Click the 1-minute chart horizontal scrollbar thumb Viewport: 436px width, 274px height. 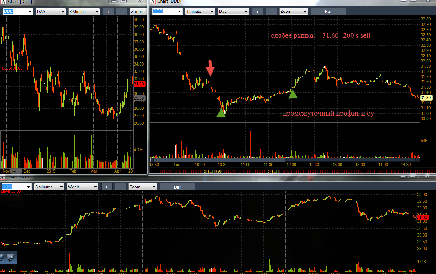(351, 160)
